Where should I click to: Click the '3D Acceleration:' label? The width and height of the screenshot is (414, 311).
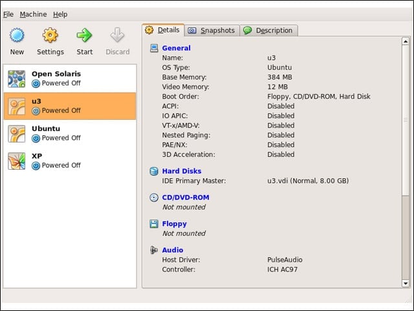click(188, 154)
